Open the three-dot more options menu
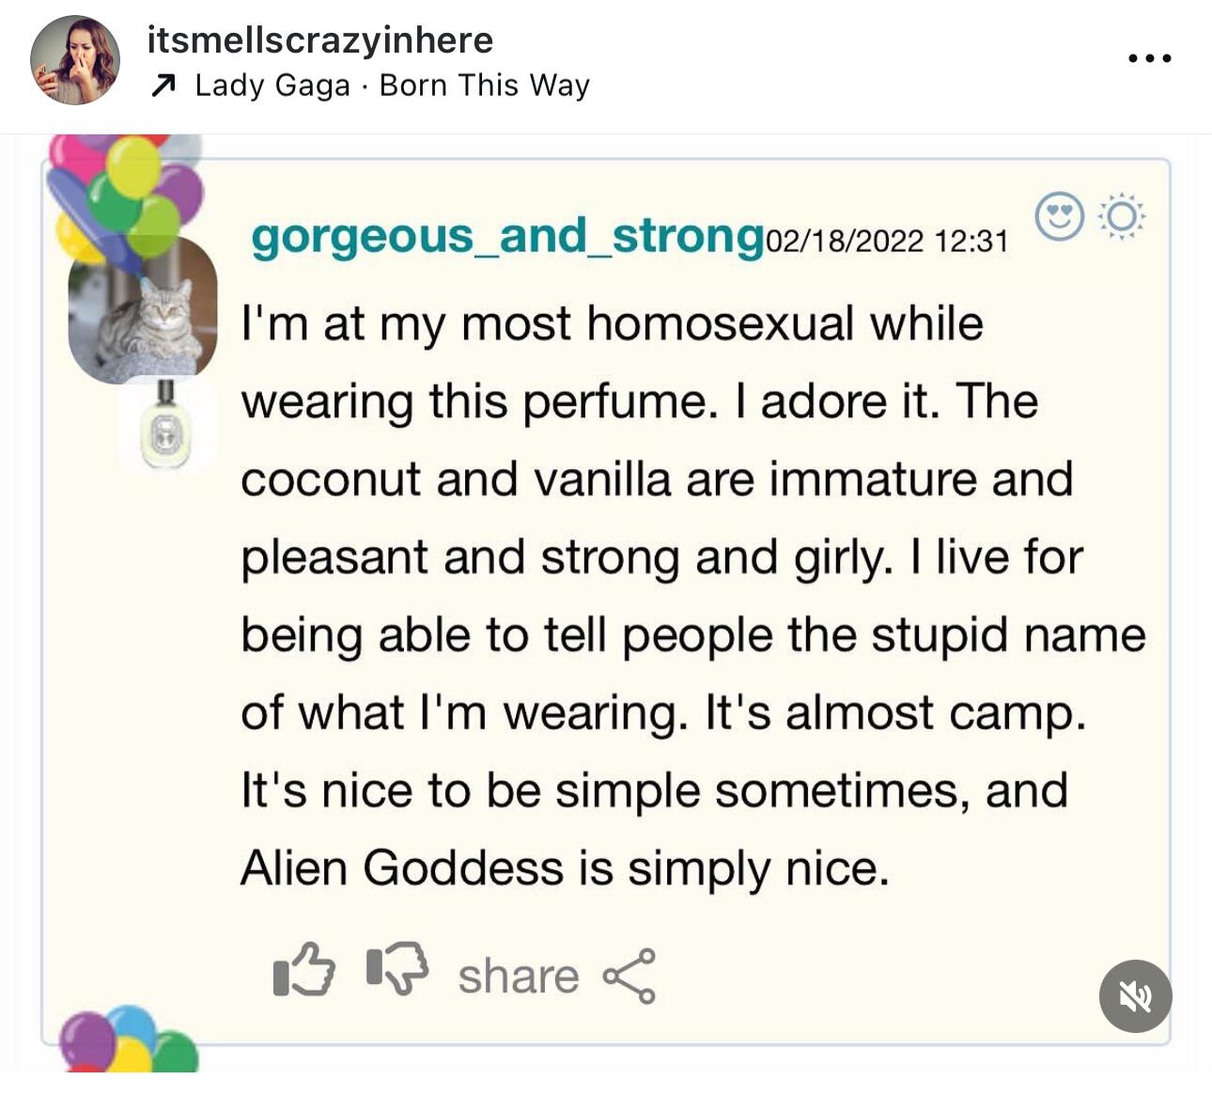Image resolution: width=1212 pixels, height=1095 pixels. (1149, 58)
